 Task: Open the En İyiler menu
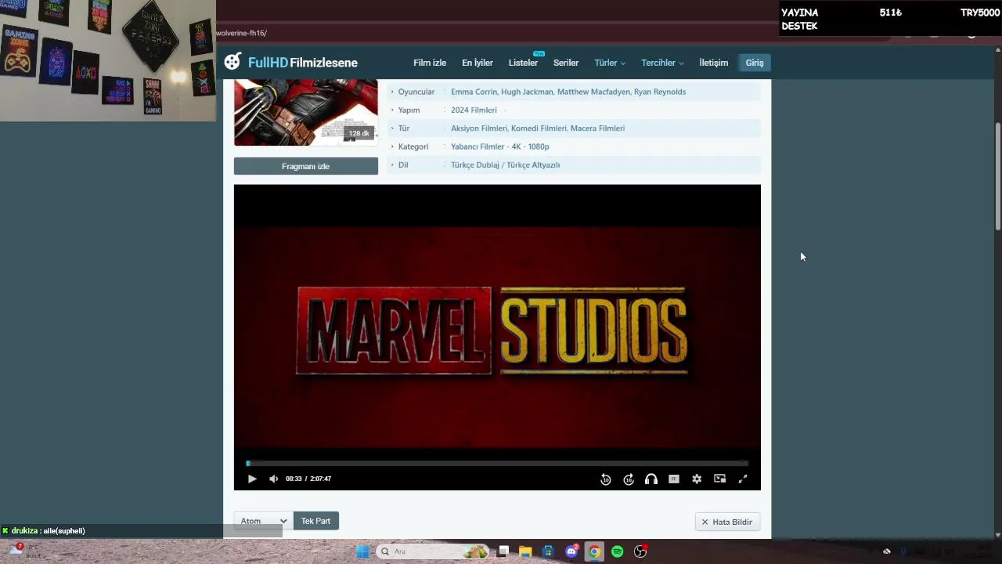(x=478, y=63)
